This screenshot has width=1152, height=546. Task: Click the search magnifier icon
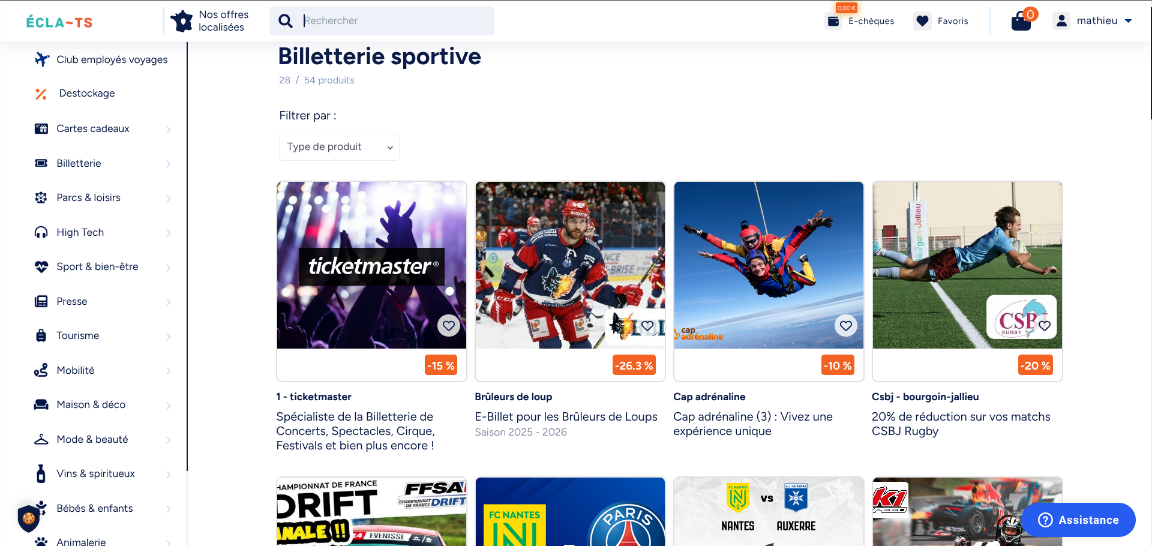(x=286, y=21)
